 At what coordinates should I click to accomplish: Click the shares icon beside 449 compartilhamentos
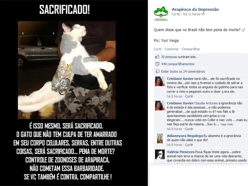coord(157,64)
